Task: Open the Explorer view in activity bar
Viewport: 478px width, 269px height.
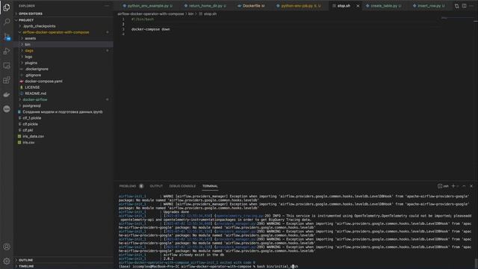Action: click(x=7, y=7)
